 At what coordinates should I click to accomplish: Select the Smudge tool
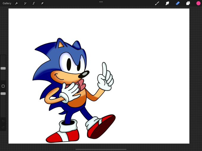tap(167, 3)
